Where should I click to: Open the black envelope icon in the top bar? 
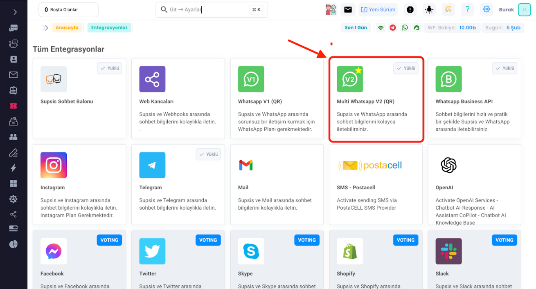pyautogui.click(x=348, y=10)
